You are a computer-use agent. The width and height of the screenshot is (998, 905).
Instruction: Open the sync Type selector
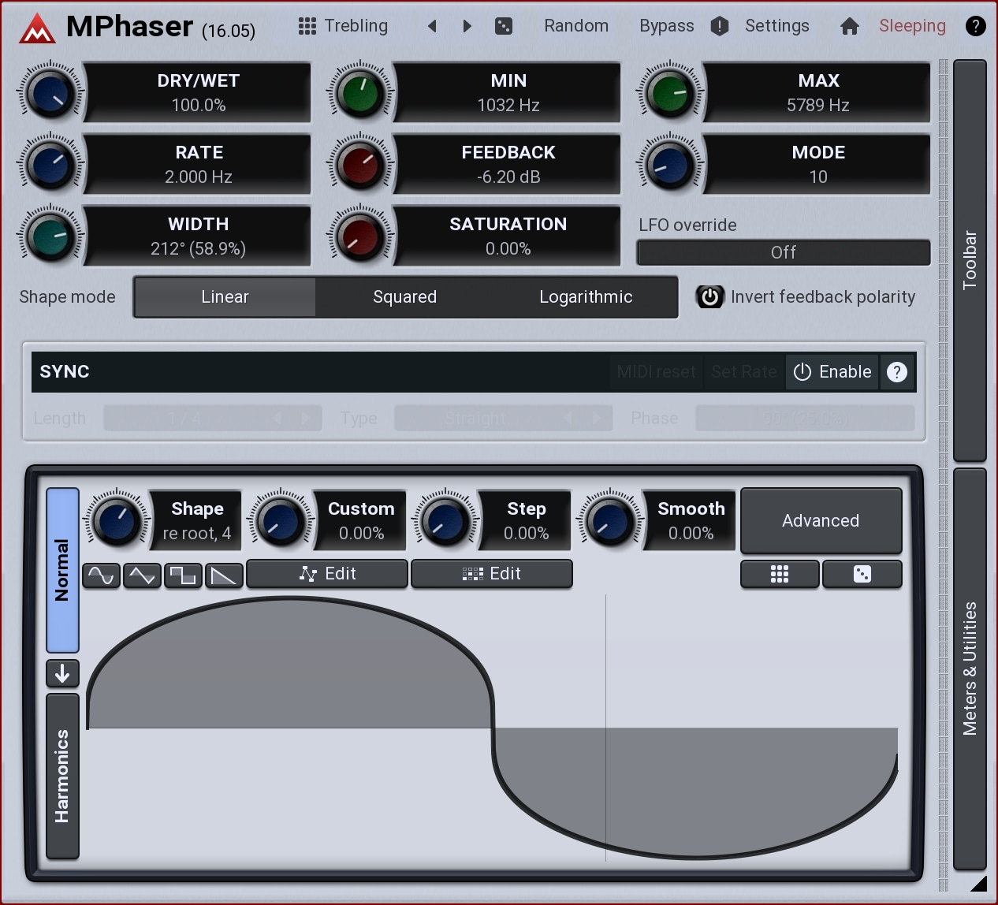tap(503, 418)
